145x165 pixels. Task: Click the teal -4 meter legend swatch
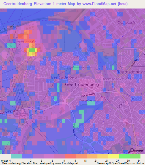pos(17,156)
